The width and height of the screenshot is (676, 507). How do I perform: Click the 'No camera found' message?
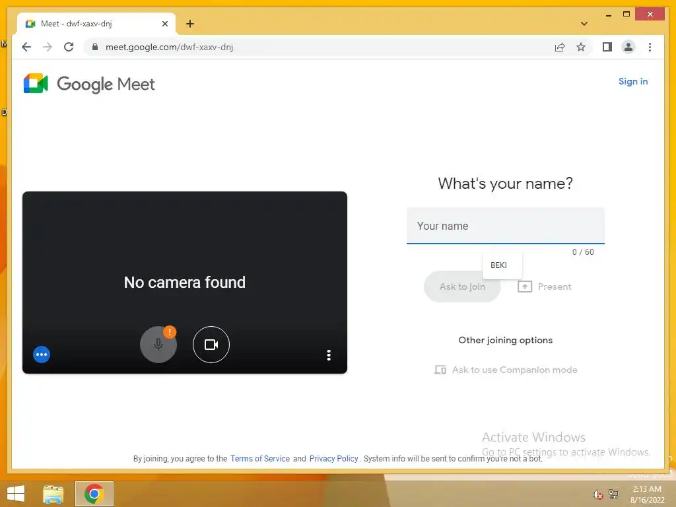(185, 283)
